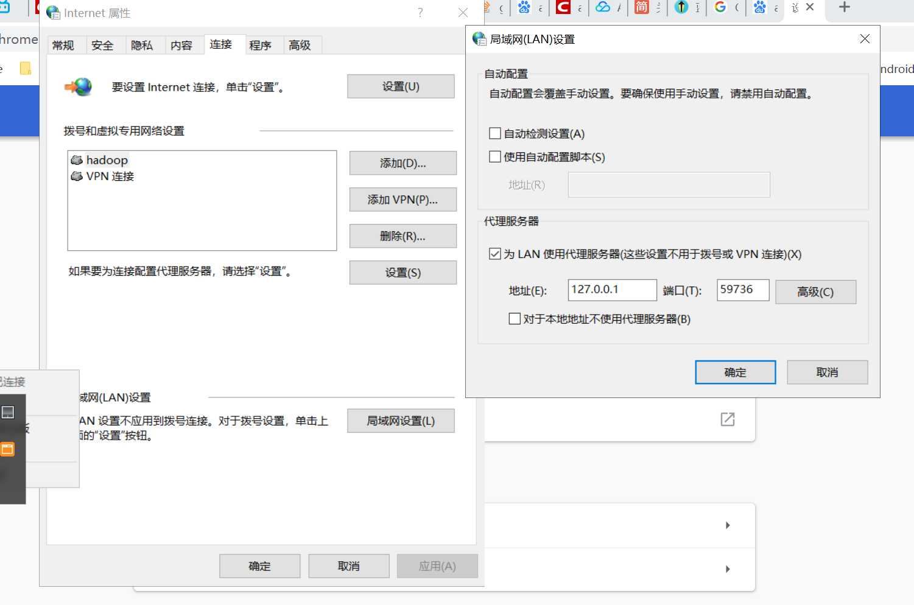Open a new Chrome tab with plus
Image resolution: width=914 pixels, height=605 pixels.
(845, 7)
